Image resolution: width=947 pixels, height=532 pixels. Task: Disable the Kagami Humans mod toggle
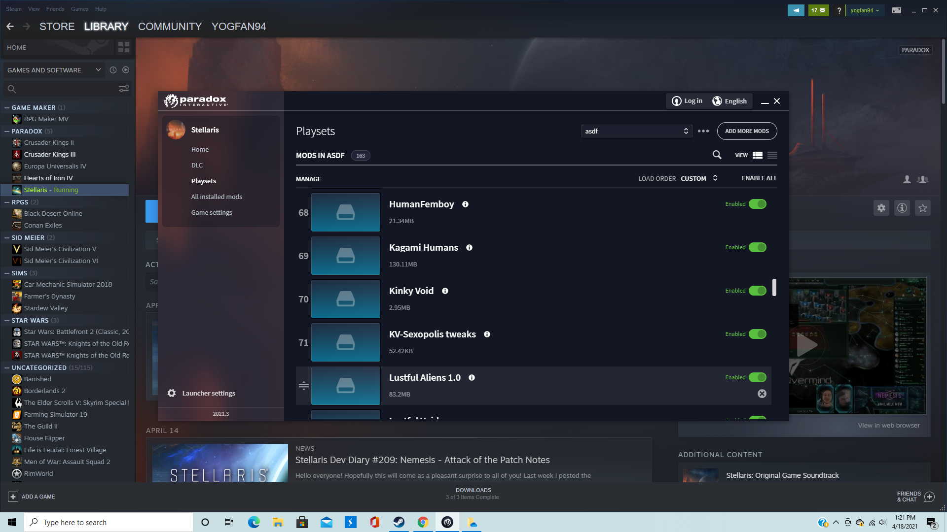pos(758,247)
